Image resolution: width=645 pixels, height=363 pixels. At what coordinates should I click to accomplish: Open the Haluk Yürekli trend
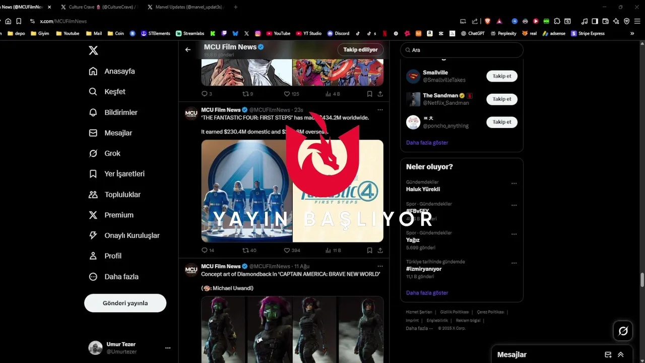tap(423, 190)
